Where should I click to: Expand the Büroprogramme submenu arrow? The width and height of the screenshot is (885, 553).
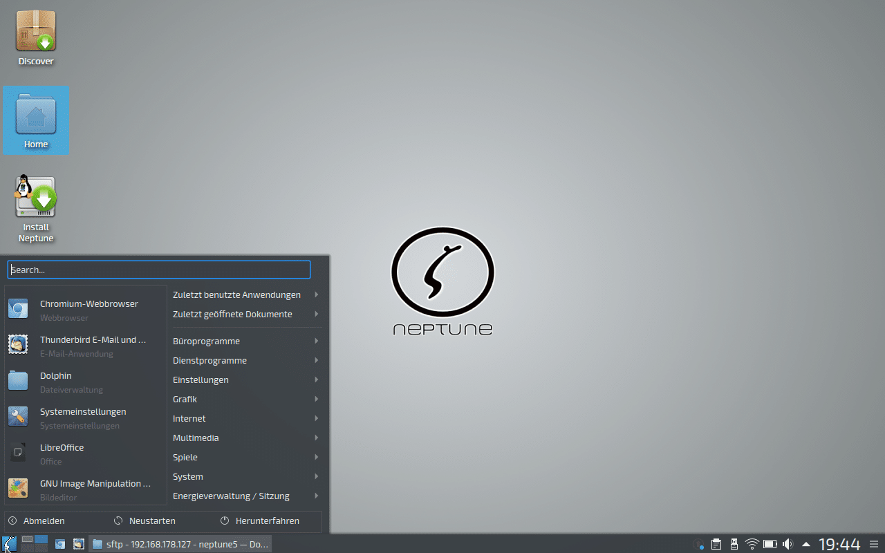pyautogui.click(x=316, y=341)
